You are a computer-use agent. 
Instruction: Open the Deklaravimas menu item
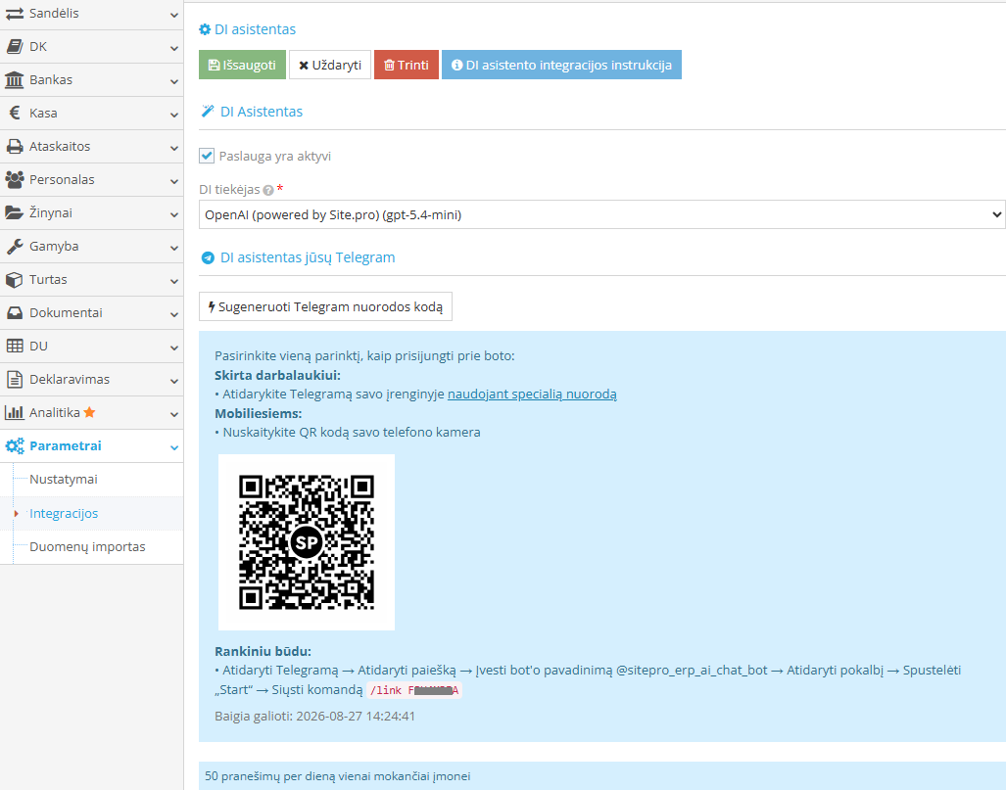point(92,380)
